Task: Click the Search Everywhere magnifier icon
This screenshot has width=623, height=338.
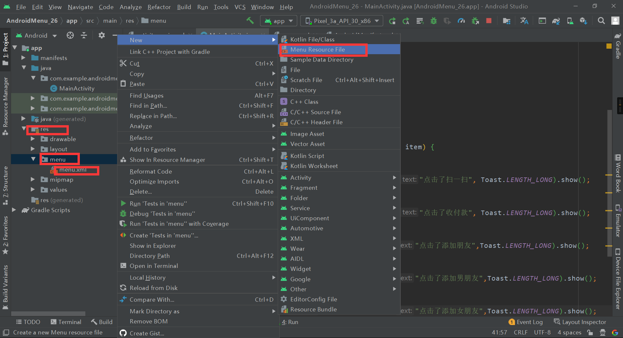Action: (x=601, y=21)
